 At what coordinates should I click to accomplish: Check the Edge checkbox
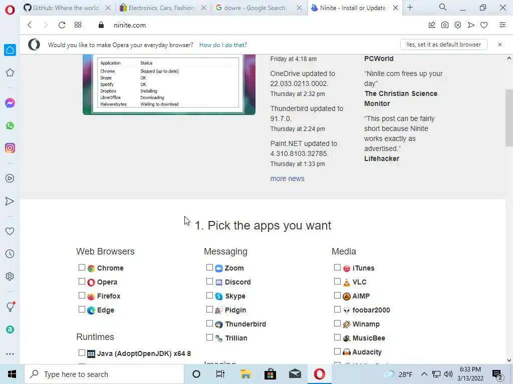(82, 309)
